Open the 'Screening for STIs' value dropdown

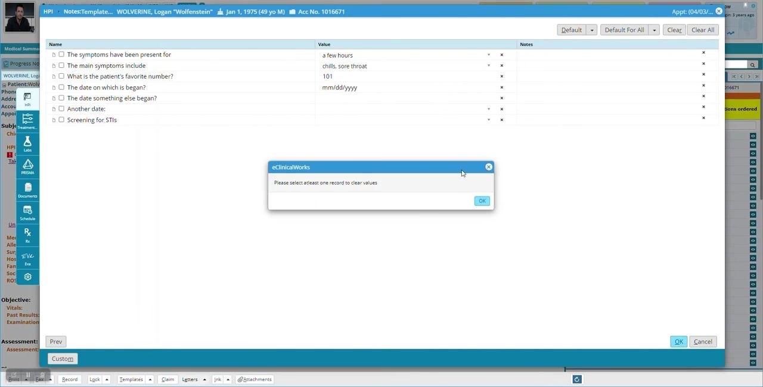pyautogui.click(x=489, y=120)
